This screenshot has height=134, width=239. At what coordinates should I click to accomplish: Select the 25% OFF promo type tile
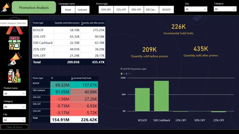[x=106, y=10]
